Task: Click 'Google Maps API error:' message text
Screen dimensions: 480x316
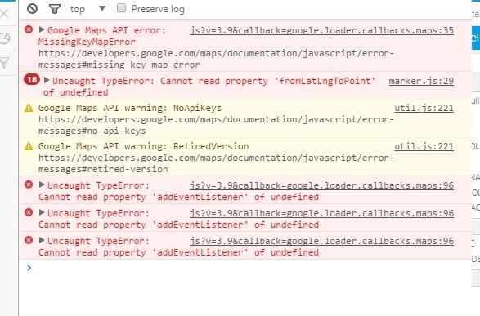Action: 106,30
